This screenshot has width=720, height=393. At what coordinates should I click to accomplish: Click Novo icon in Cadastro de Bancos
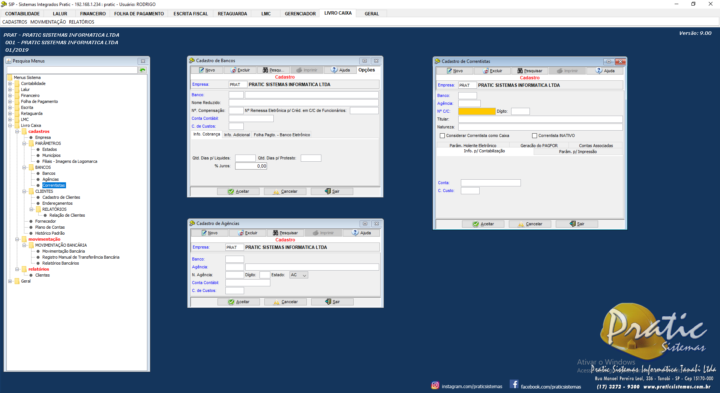(201, 70)
